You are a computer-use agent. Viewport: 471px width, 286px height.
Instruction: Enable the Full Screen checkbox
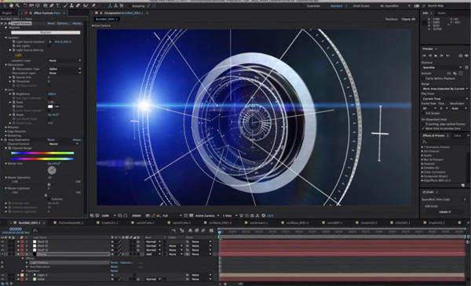423,114
